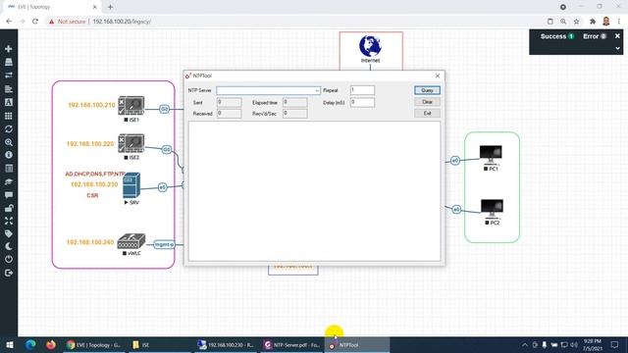This screenshot has height=353, width=628.
Task: Toggle night mode moon icon
Action: (9, 246)
